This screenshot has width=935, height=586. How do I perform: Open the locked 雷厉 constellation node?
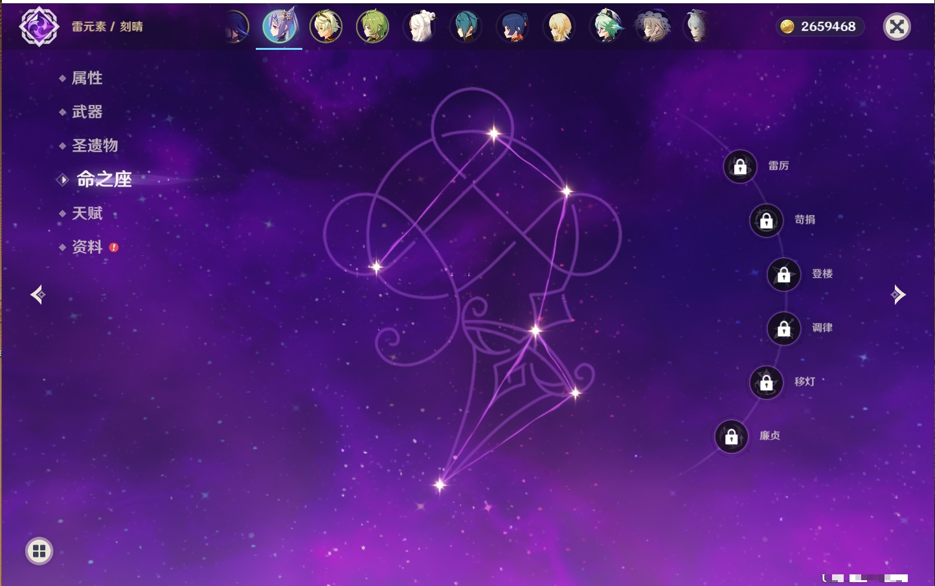pyautogui.click(x=740, y=166)
